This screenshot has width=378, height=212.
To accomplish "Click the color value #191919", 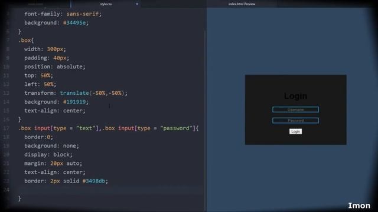I will 74,102.
